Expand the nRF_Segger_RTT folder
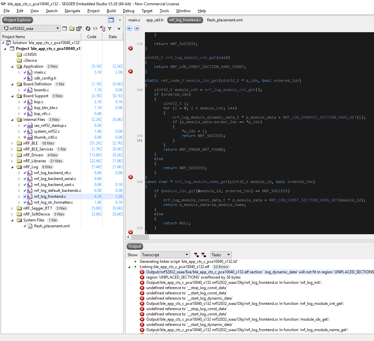 [12, 208]
